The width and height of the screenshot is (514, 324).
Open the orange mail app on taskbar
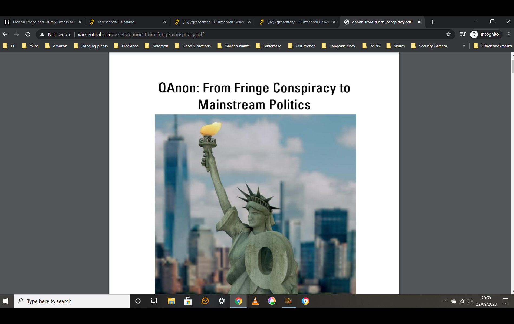pyautogui.click(x=205, y=301)
